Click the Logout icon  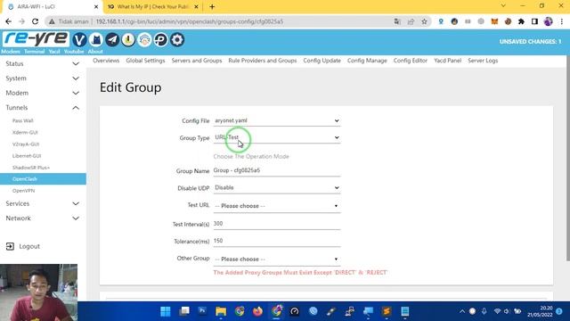10,246
